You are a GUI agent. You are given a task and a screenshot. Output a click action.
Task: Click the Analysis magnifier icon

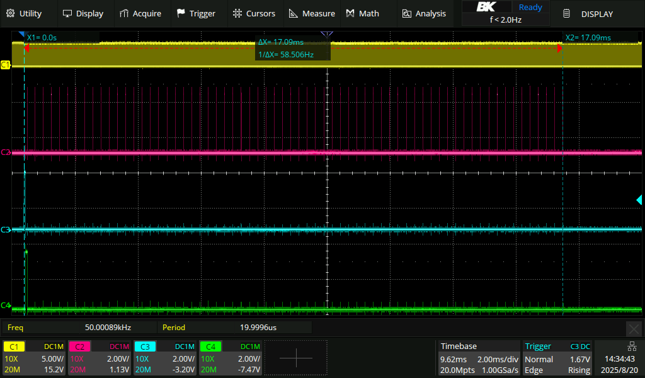tap(406, 14)
